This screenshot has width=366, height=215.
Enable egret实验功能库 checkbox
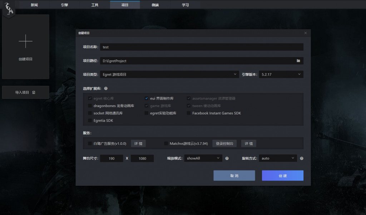coord(146,113)
